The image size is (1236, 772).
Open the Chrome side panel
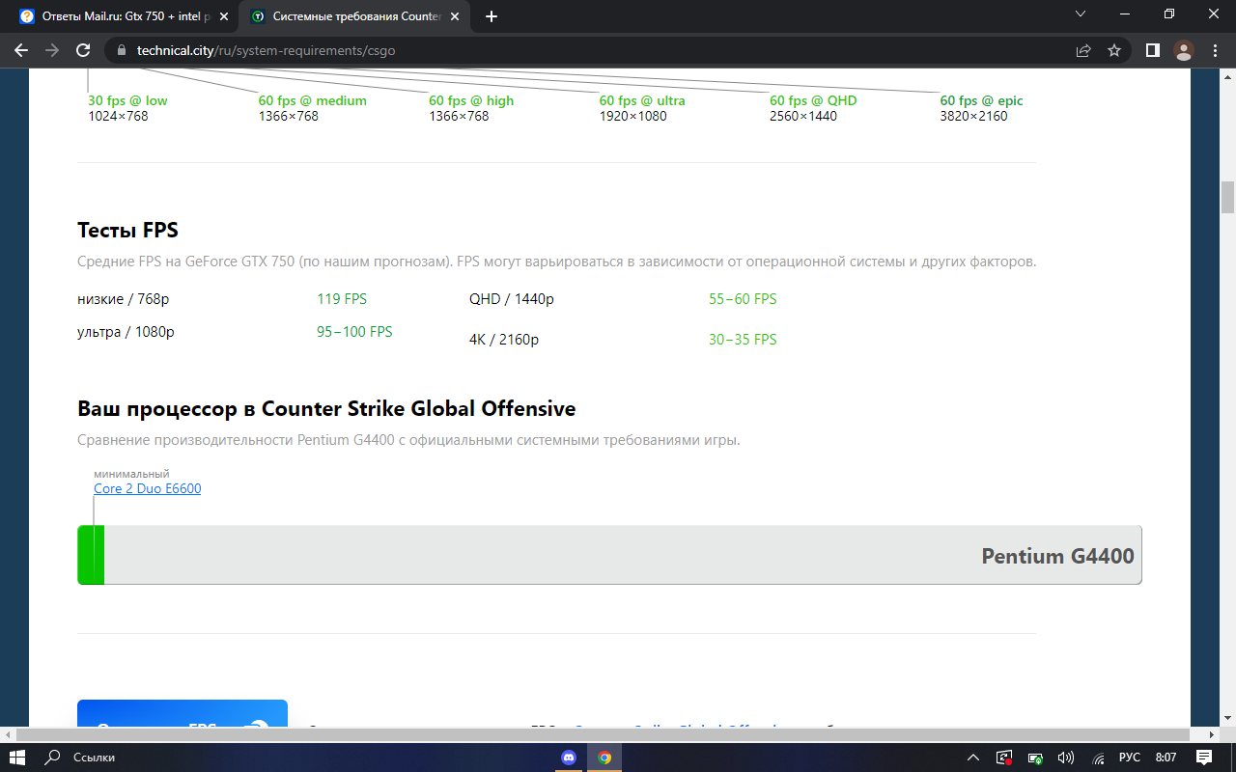(1152, 50)
